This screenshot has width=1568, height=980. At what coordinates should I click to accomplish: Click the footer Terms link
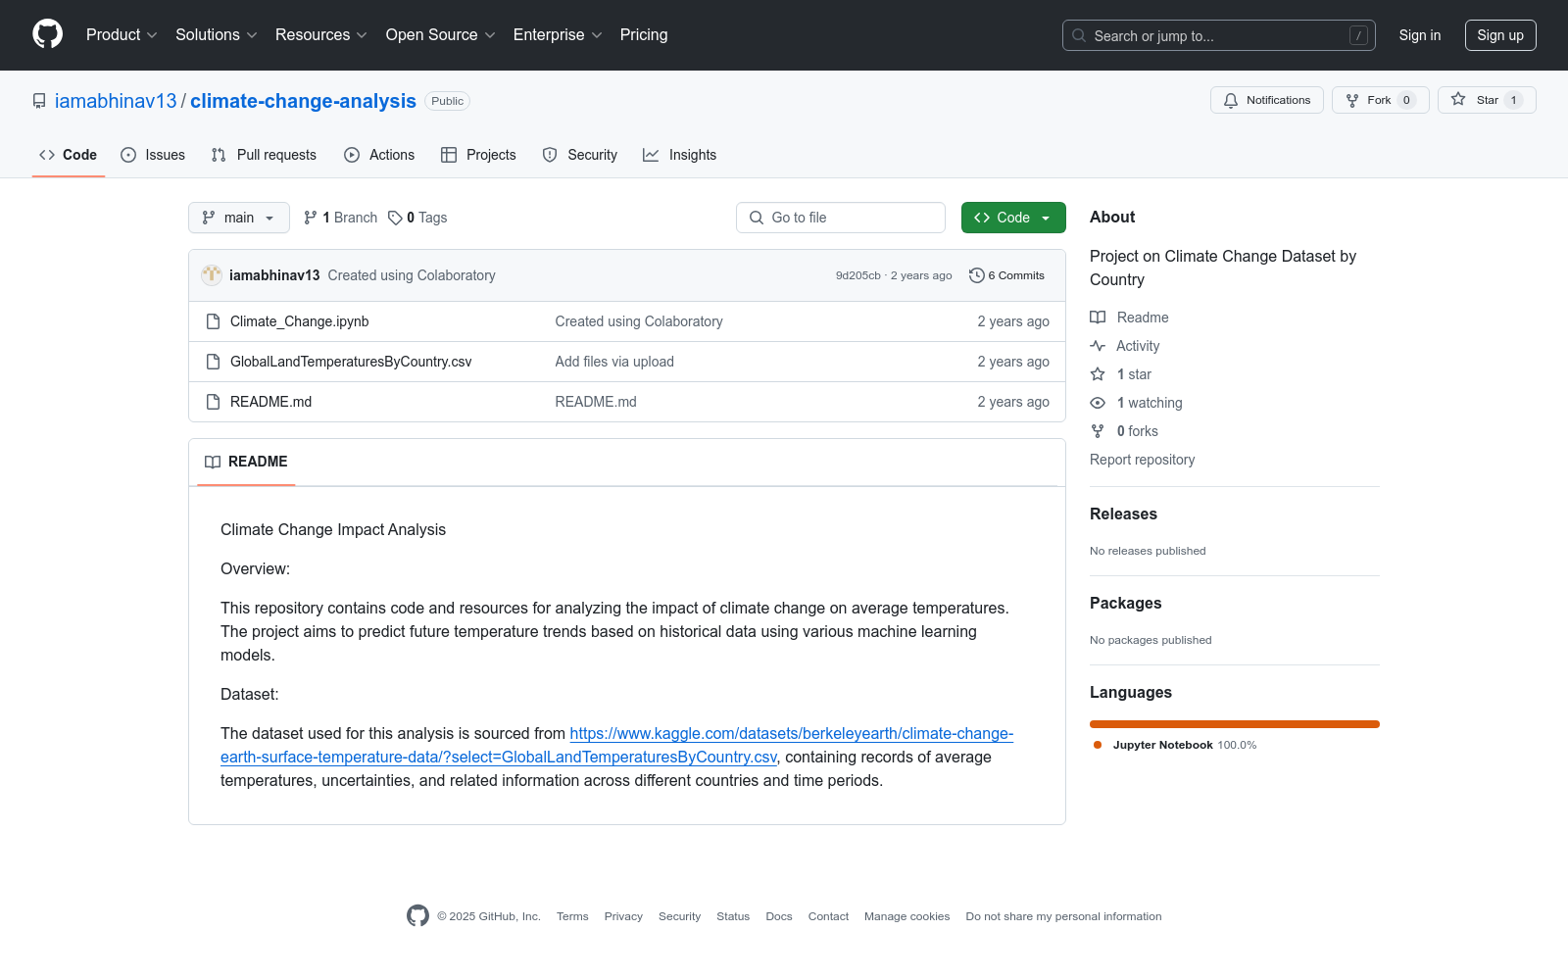pos(572,916)
